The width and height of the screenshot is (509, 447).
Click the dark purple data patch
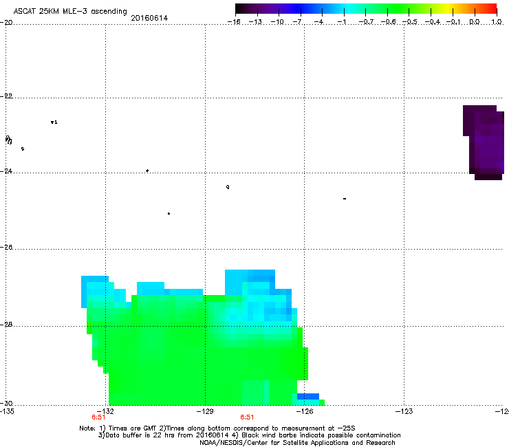[484, 142]
